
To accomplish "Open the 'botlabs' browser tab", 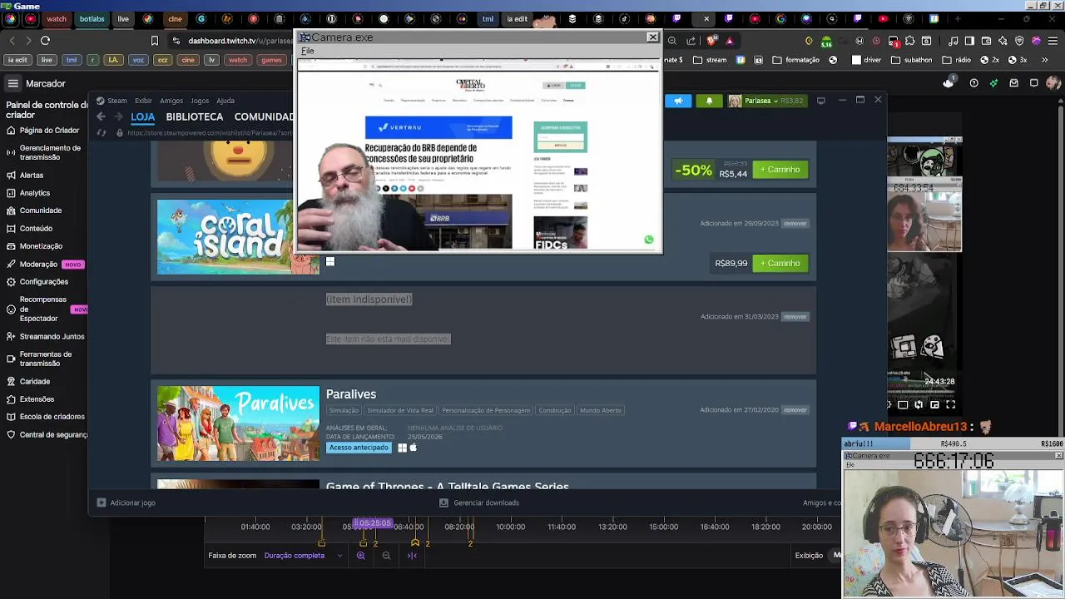I will [92, 18].
